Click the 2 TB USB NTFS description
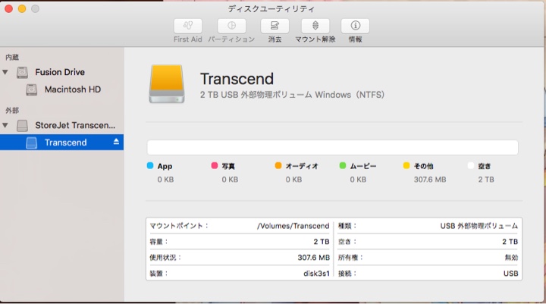The width and height of the screenshot is (546, 304). tap(292, 95)
